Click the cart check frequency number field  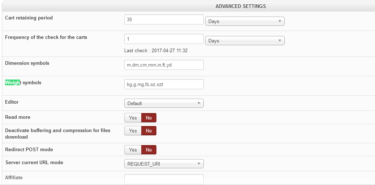[164, 39]
